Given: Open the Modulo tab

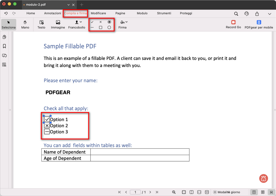Looking at the screenshot, I should tap(142, 13).
